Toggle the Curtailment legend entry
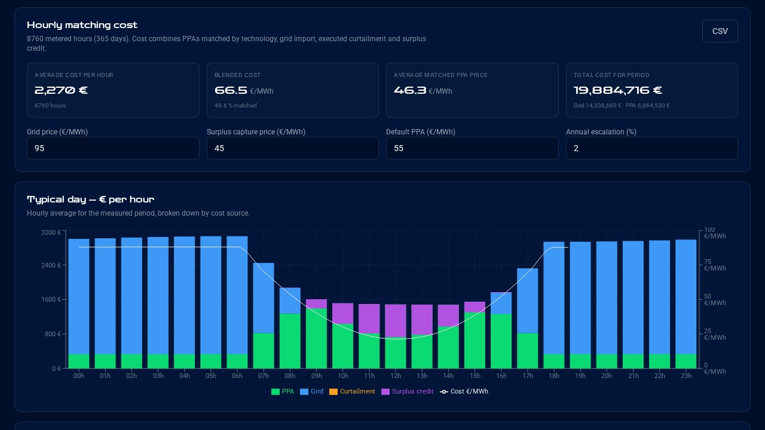The height and width of the screenshot is (430, 765). click(352, 392)
